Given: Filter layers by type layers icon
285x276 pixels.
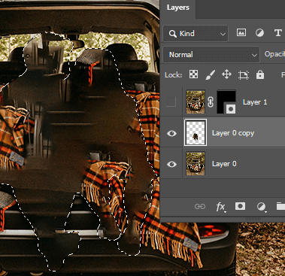Looking at the screenshot, I should click(x=278, y=33).
